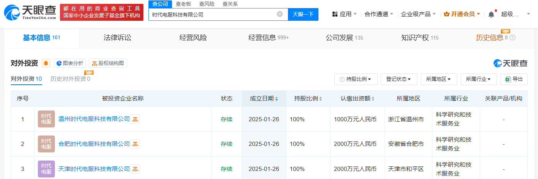Viewport: 538px width, 179px height.
Task: Click the 被投资企业名称 column header
Action: pyautogui.click(x=123, y=99)
